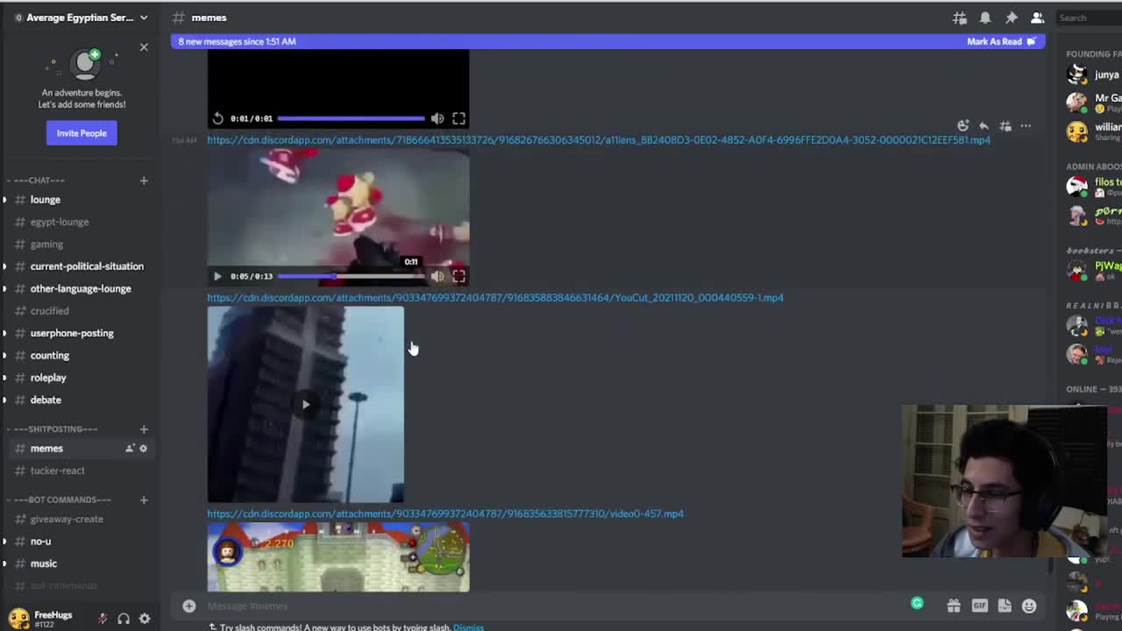Mark As Read in new messages bar
The height and width of the screenshot is (631, 1122).
click(1001, 41)
